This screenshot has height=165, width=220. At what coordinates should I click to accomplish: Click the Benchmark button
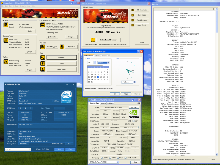click(62, 57)
